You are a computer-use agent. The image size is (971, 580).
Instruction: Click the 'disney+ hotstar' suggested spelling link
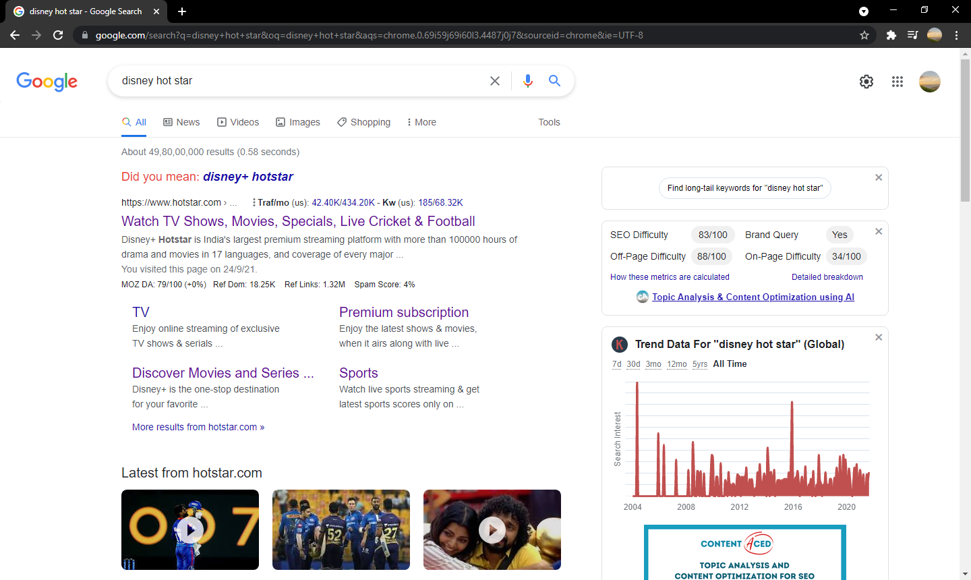click(x=248, y=177)
